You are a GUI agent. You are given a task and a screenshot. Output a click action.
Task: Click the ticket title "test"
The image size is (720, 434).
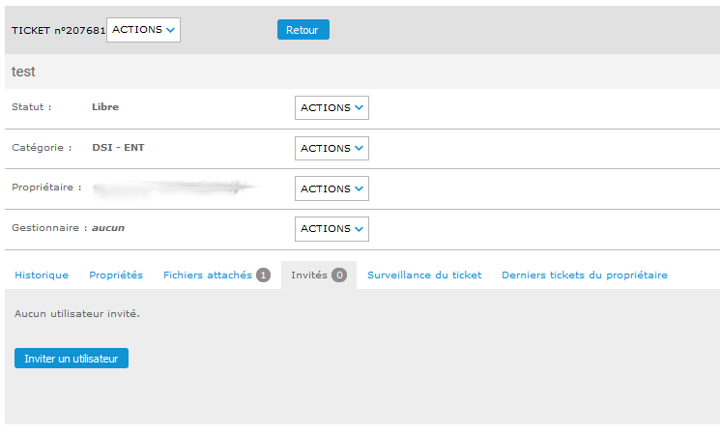23,72
